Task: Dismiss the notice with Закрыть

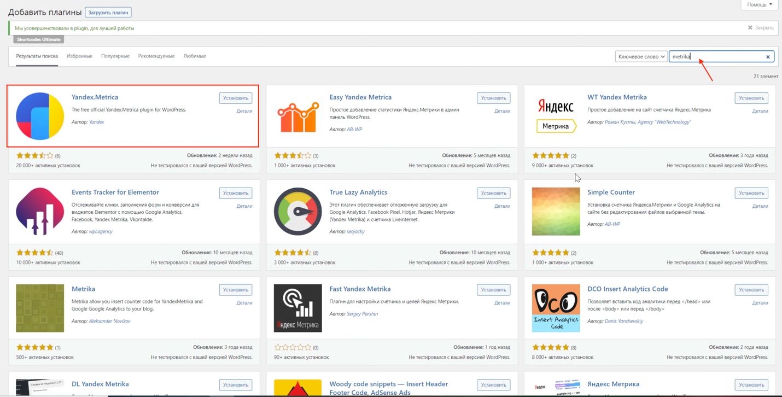Action: [761, 28]
